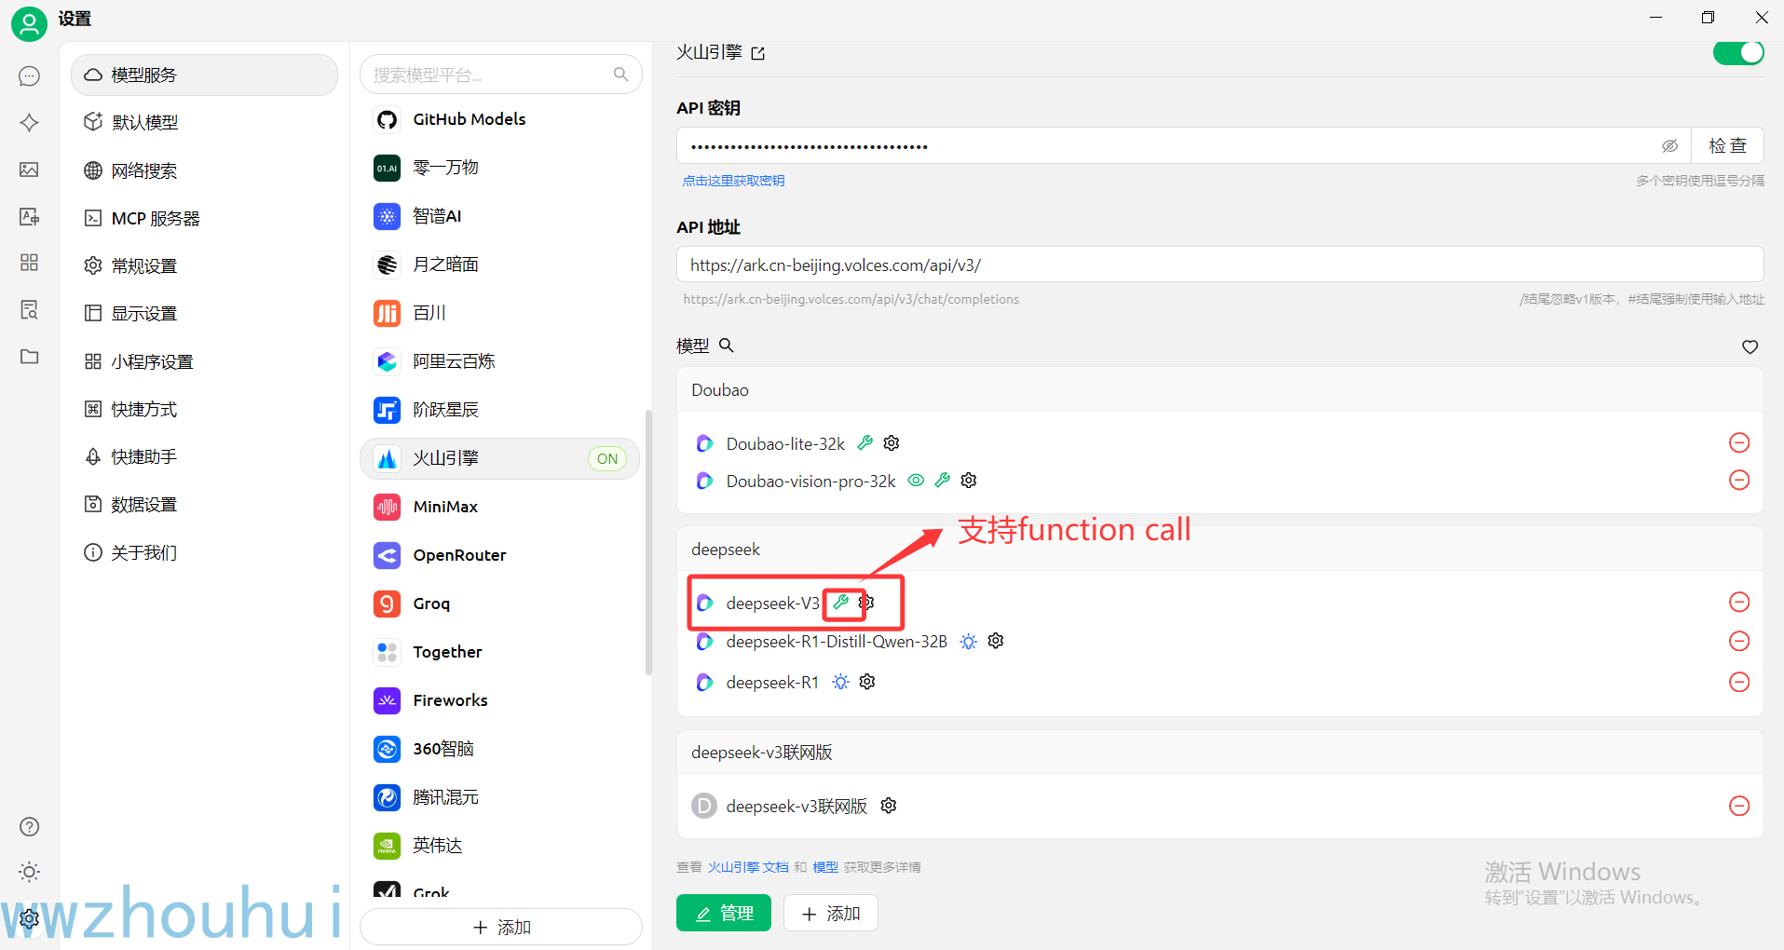Remove the Doubao-vision-pro-32k model
This screenshot has width=1784, height=950.
1738,480
